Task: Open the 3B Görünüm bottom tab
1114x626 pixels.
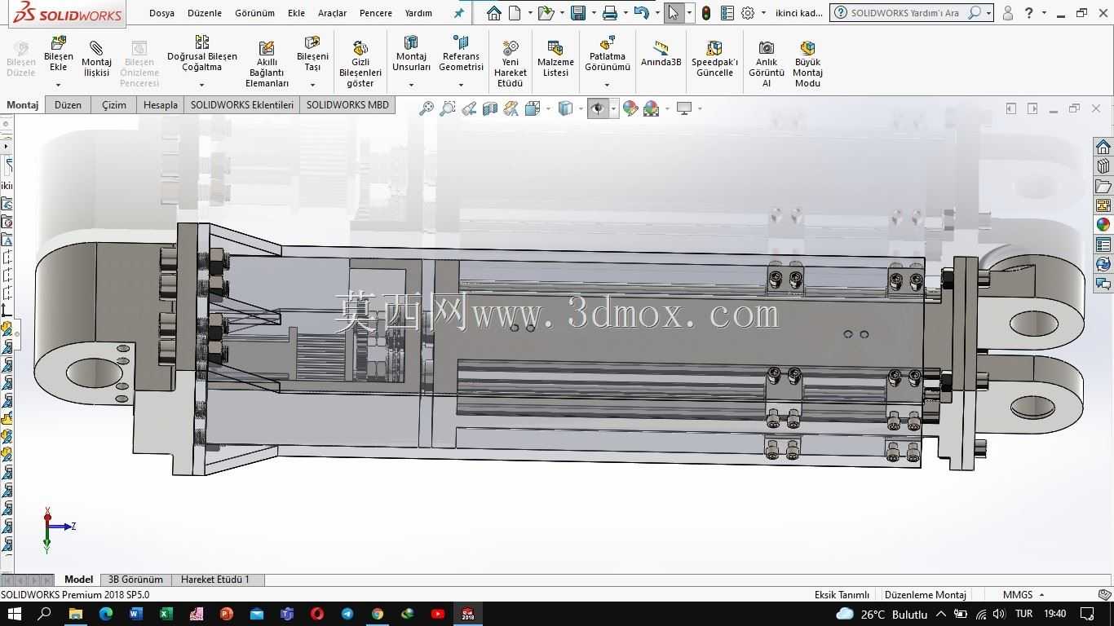Action: [135, 580]
